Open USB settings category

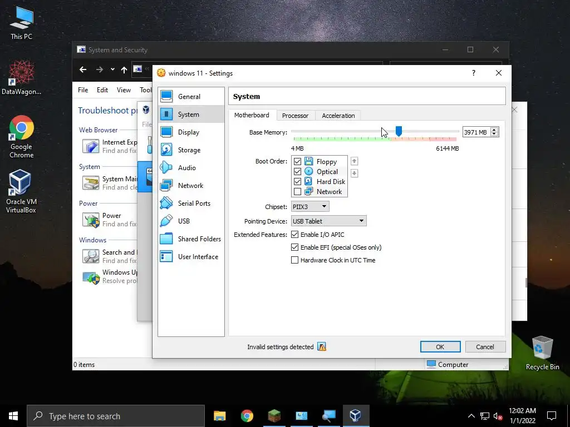191,221
